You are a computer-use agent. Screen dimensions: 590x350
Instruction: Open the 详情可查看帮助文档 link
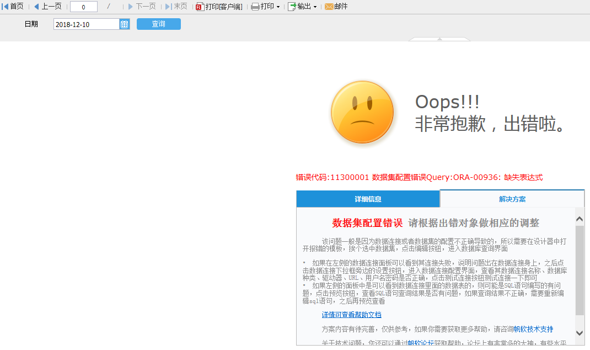(x=351, y=315)
